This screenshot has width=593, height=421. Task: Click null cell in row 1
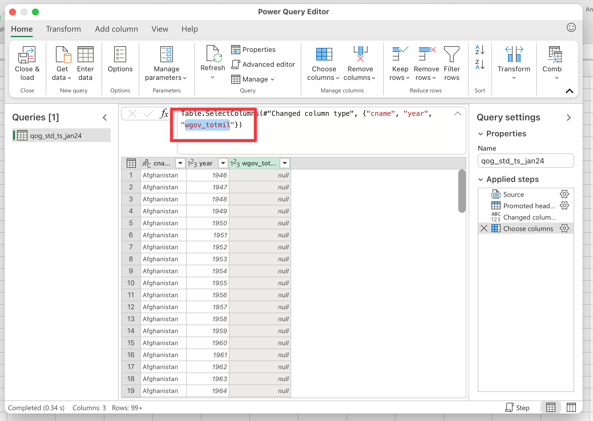click(260, 175)
